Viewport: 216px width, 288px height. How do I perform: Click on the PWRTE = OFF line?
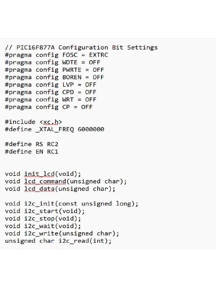click(55, 70)
